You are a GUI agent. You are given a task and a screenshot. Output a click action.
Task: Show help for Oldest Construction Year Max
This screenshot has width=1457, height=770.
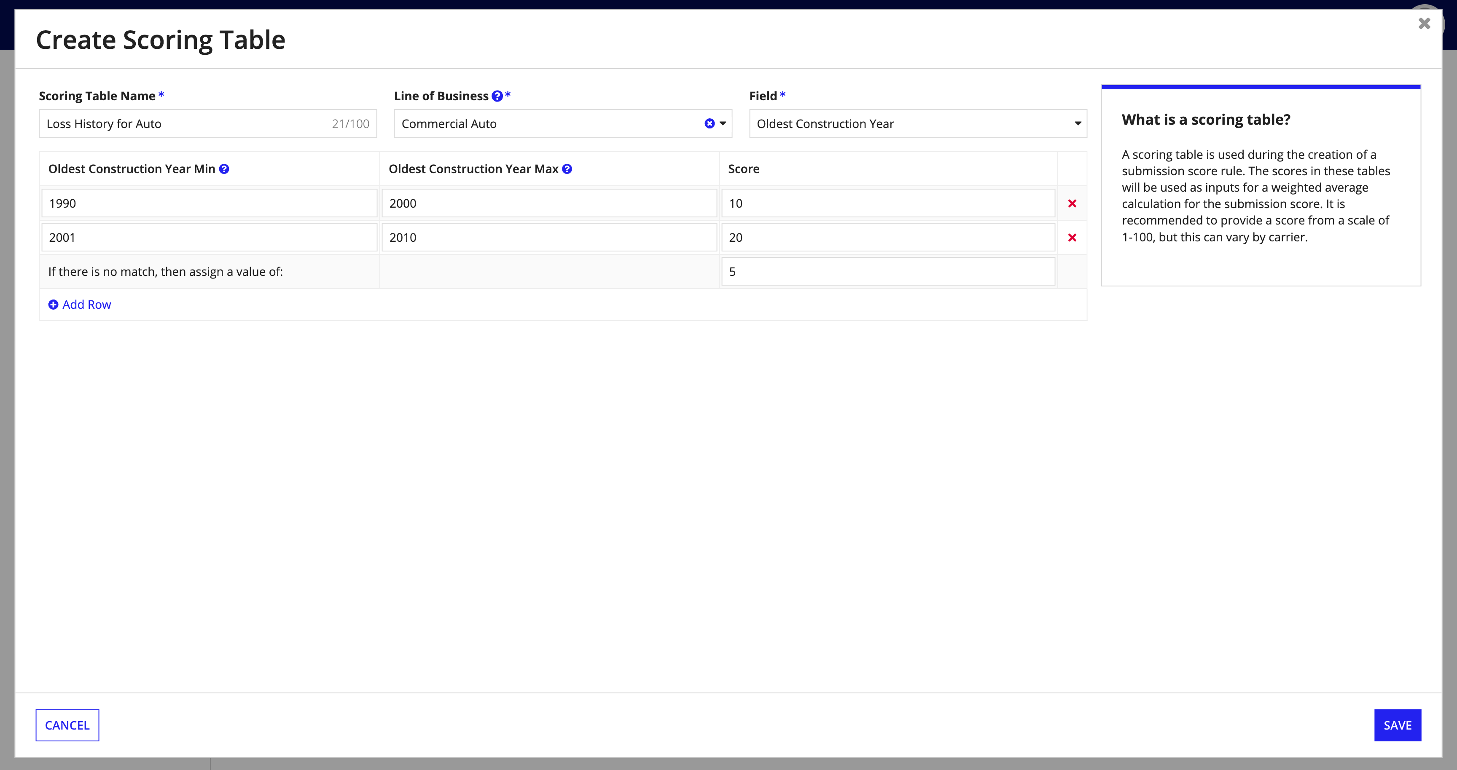[567, 169]
